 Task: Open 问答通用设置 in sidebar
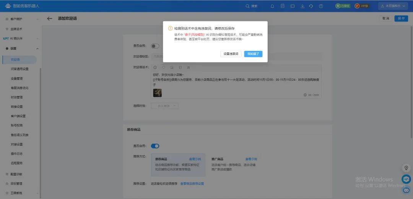[20, 69]
